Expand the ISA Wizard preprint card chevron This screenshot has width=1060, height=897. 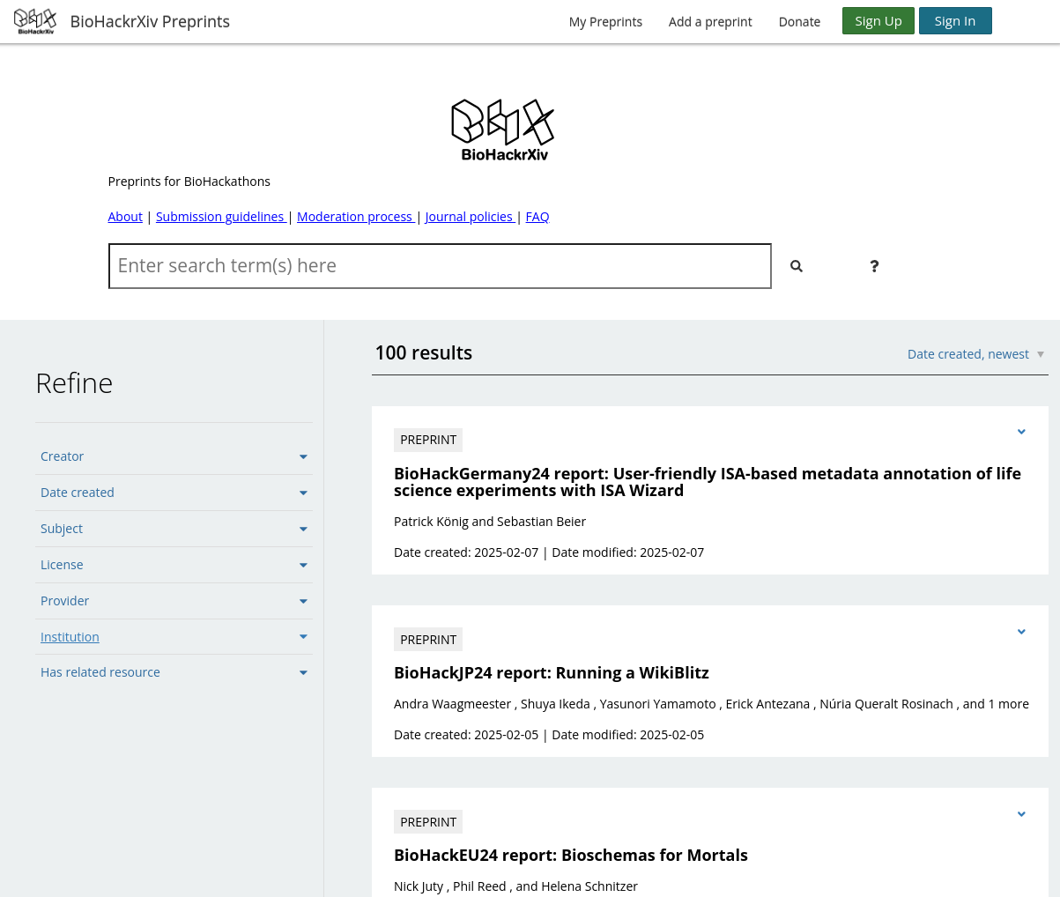click(1021, 432)
